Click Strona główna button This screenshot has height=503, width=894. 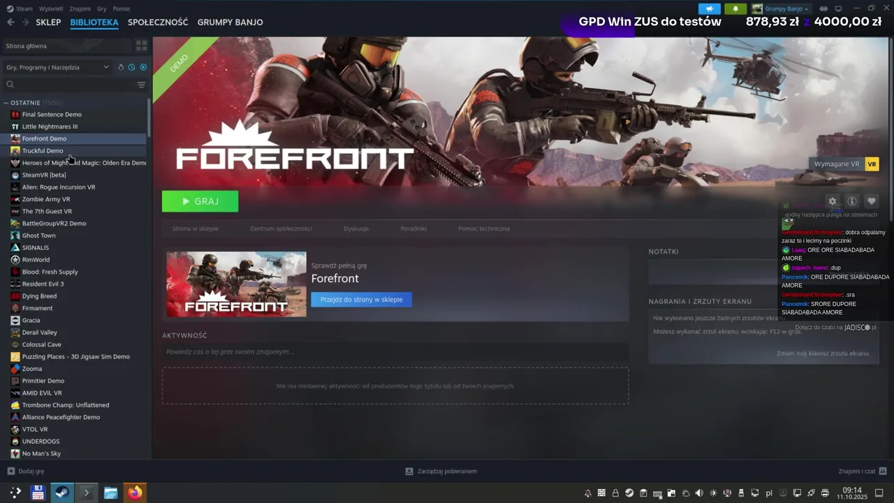67,45
